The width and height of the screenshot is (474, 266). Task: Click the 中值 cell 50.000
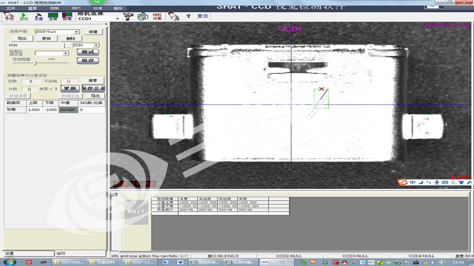(68, 110)
